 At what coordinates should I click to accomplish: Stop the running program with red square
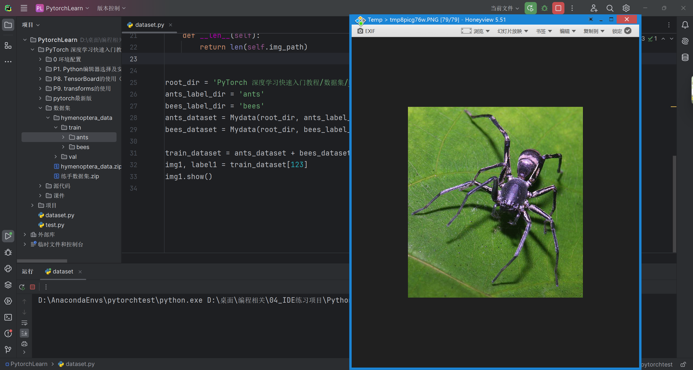tap(558, 8)
